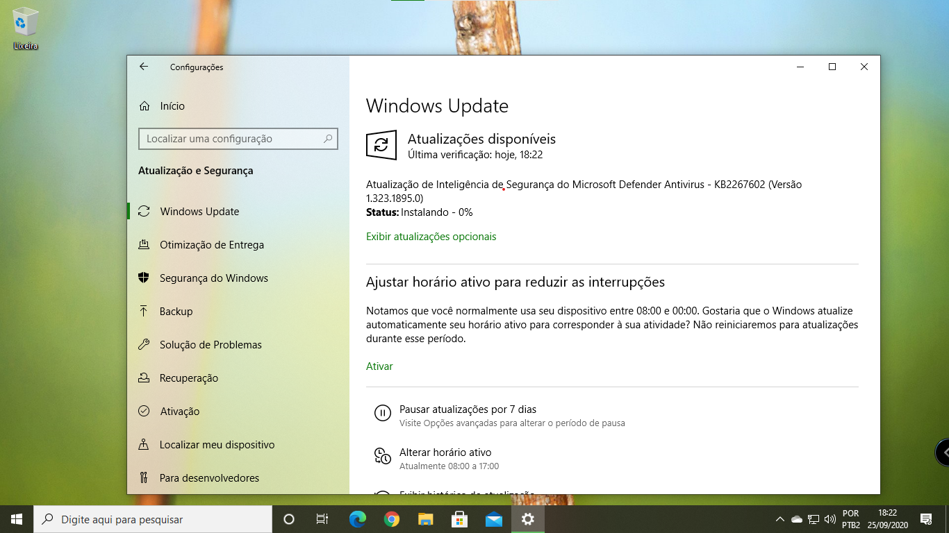The height and width of the screenshot is (533, 949).
Task: Click the Solução de Problemas wrench icon
Action: click(144, 345)
